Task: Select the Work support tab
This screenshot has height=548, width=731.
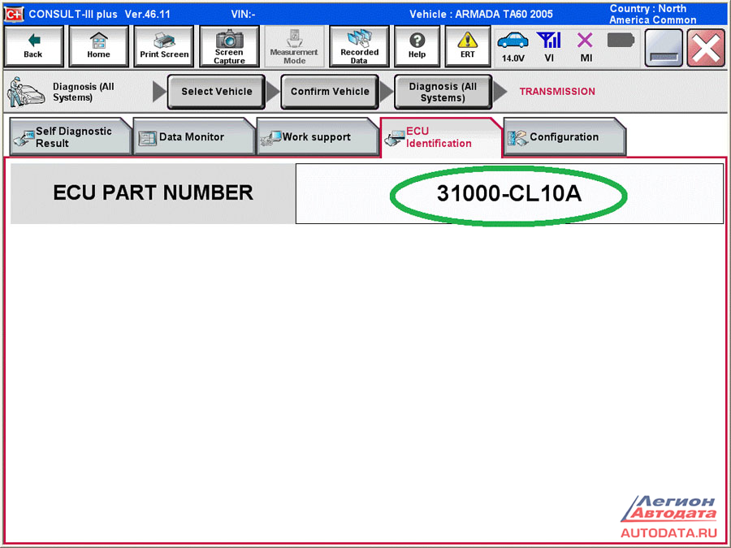Action: click(x=317, y=137)
